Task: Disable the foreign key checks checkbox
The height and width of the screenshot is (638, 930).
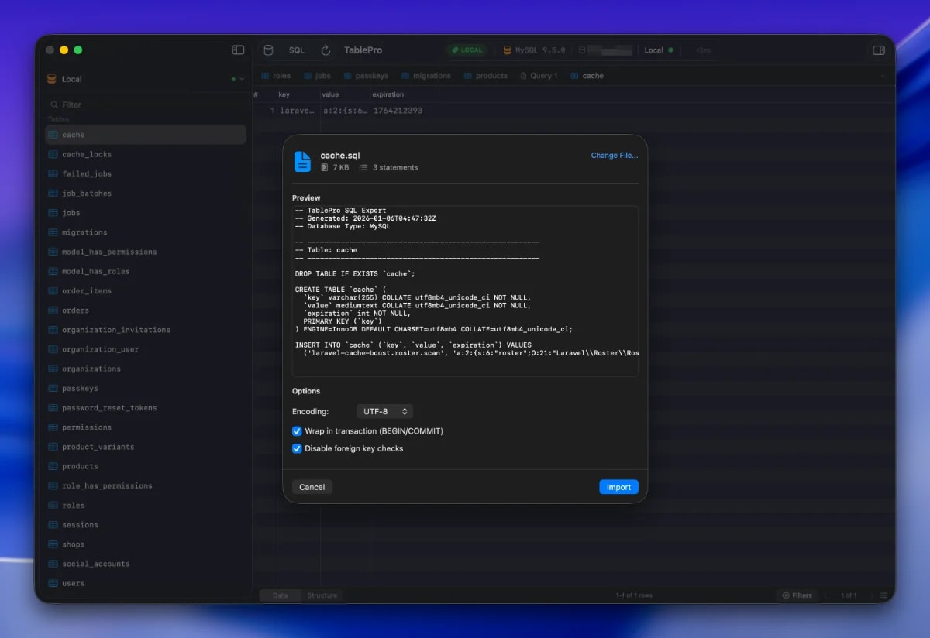Action: point(297,448)
